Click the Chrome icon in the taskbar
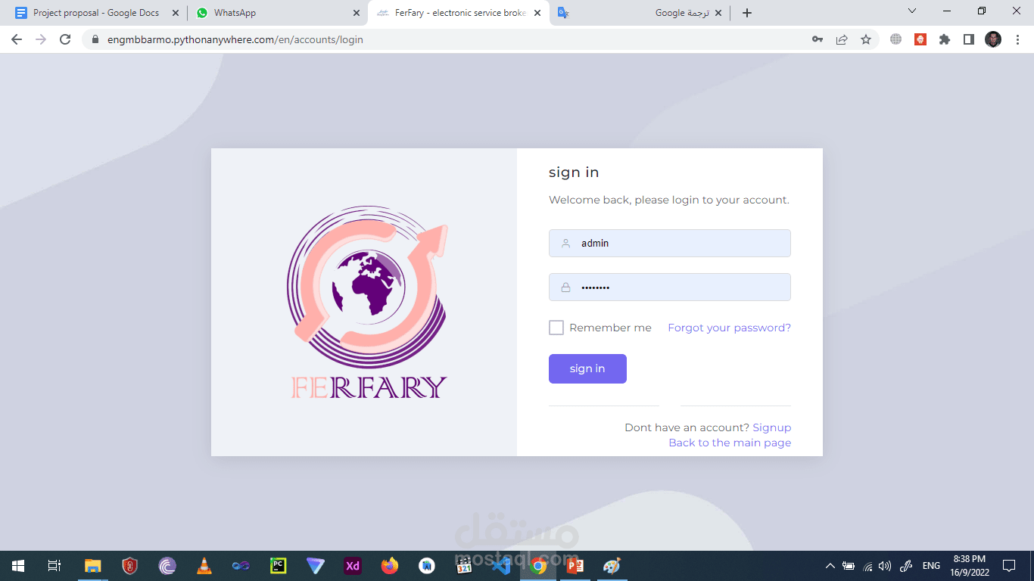This screenshot has height=581, width=1034. coord(538,565)
